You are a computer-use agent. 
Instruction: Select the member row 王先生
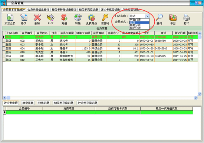tap(100, 41)
